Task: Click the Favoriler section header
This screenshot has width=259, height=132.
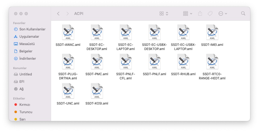Action: pyautogui.click(x=19, y=23)
